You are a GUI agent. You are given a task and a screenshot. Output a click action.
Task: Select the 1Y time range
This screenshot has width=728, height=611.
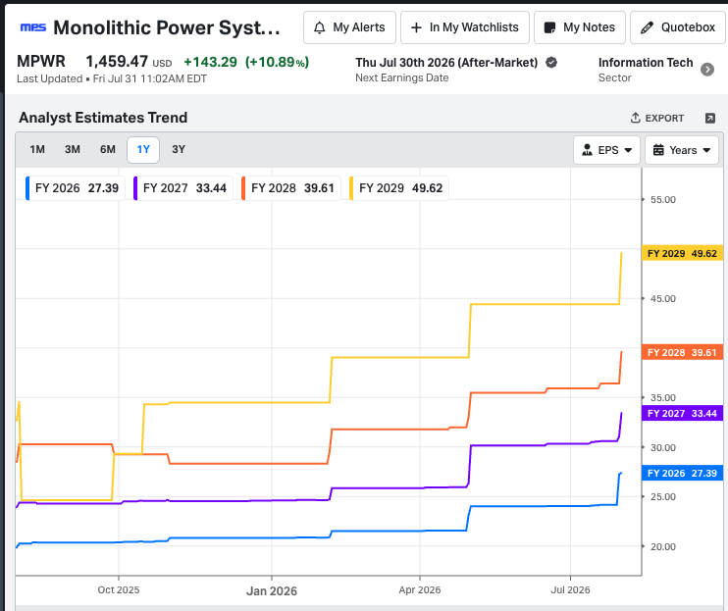[x=143, y=149]
